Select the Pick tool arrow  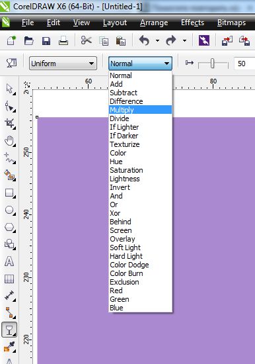coord(9,89)
